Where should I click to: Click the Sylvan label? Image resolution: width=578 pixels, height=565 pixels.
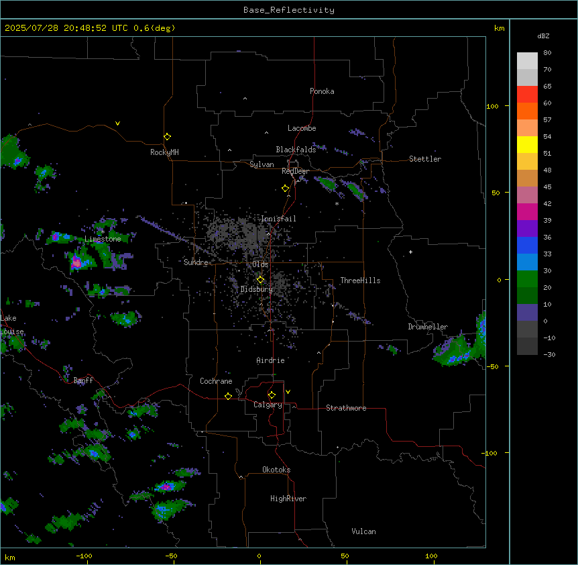point(262,164)
